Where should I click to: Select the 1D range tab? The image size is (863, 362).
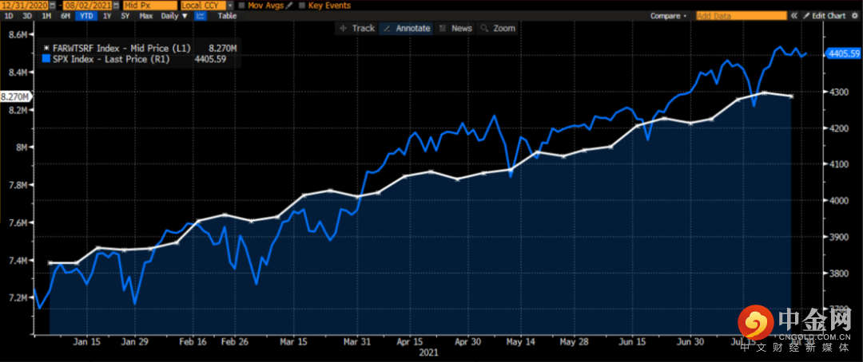[9, 16]
